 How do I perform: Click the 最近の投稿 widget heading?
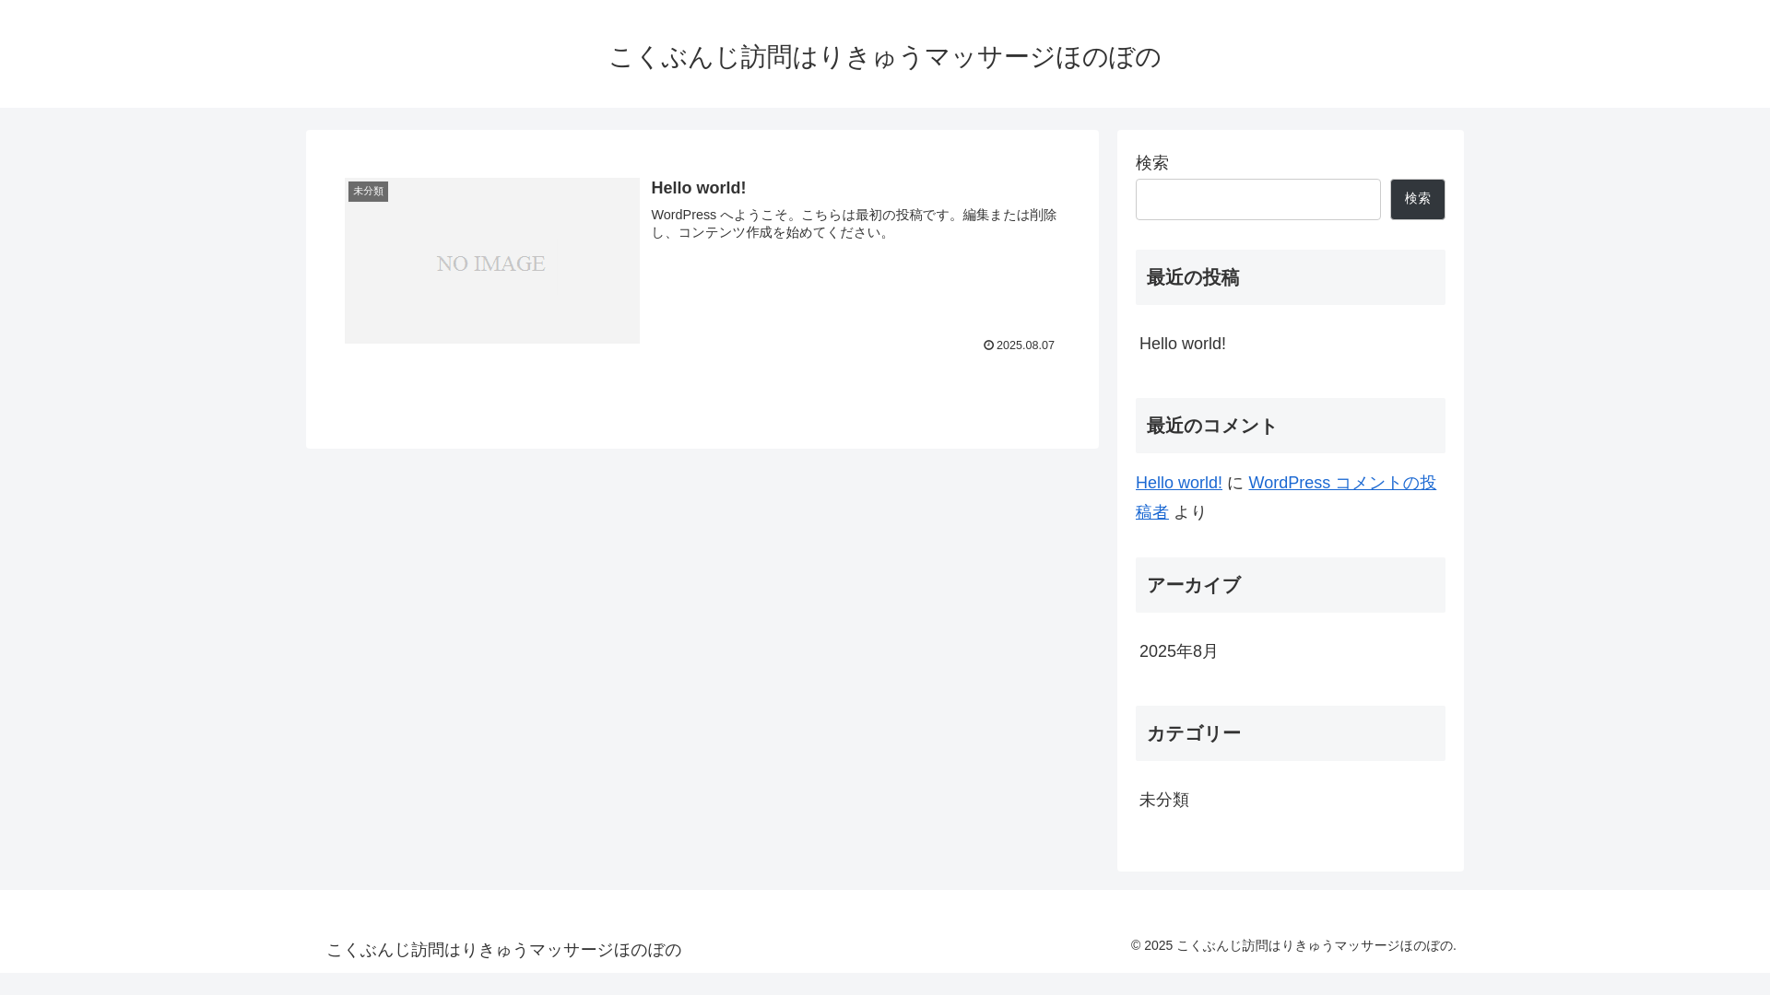(1290, 277)
